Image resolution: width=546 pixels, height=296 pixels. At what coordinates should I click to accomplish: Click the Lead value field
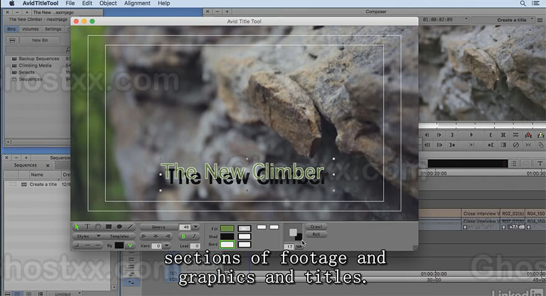(x=195, y=246)
